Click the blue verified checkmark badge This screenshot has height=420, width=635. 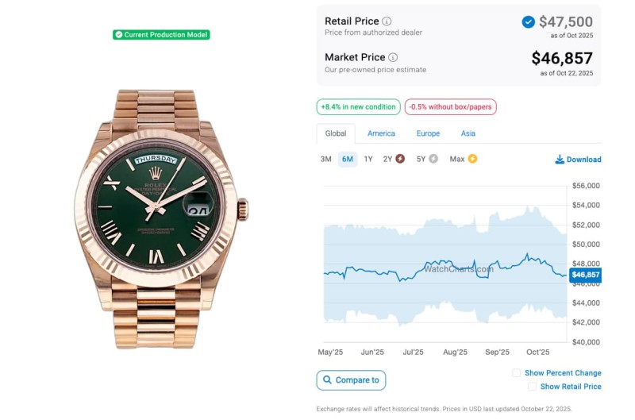(x=528, y=21)
